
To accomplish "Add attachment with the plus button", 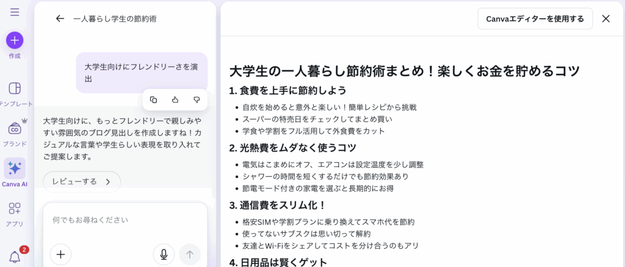I will (60, 254).
